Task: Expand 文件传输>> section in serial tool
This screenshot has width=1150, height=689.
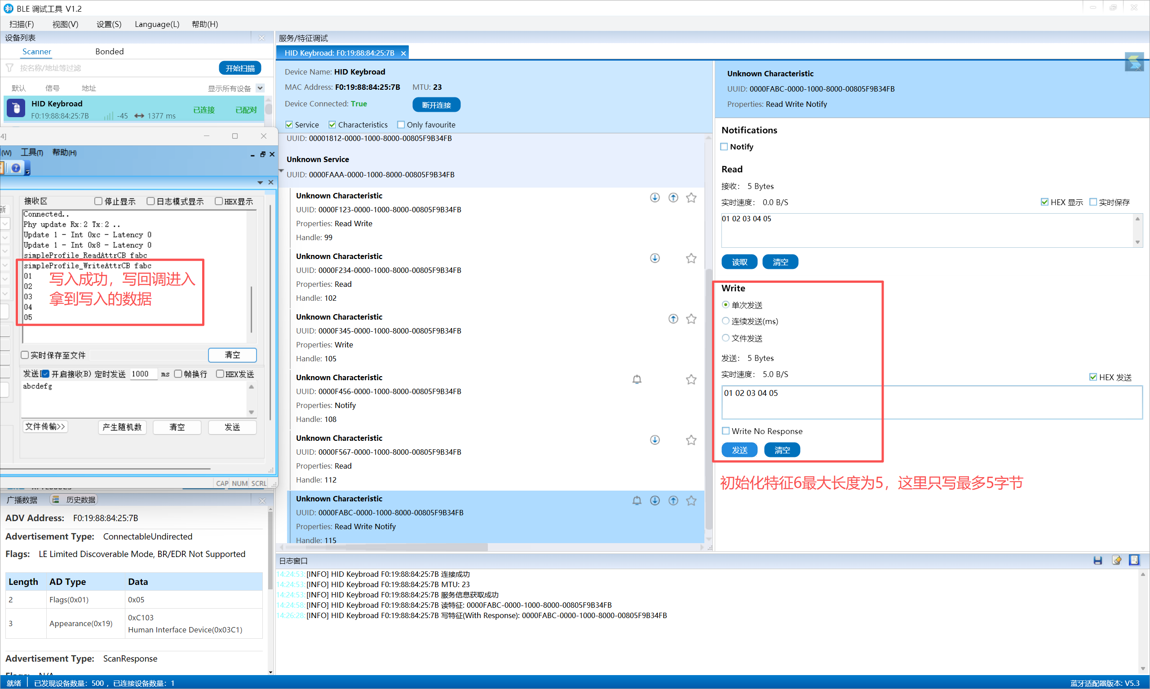Action: coord(45,427)
